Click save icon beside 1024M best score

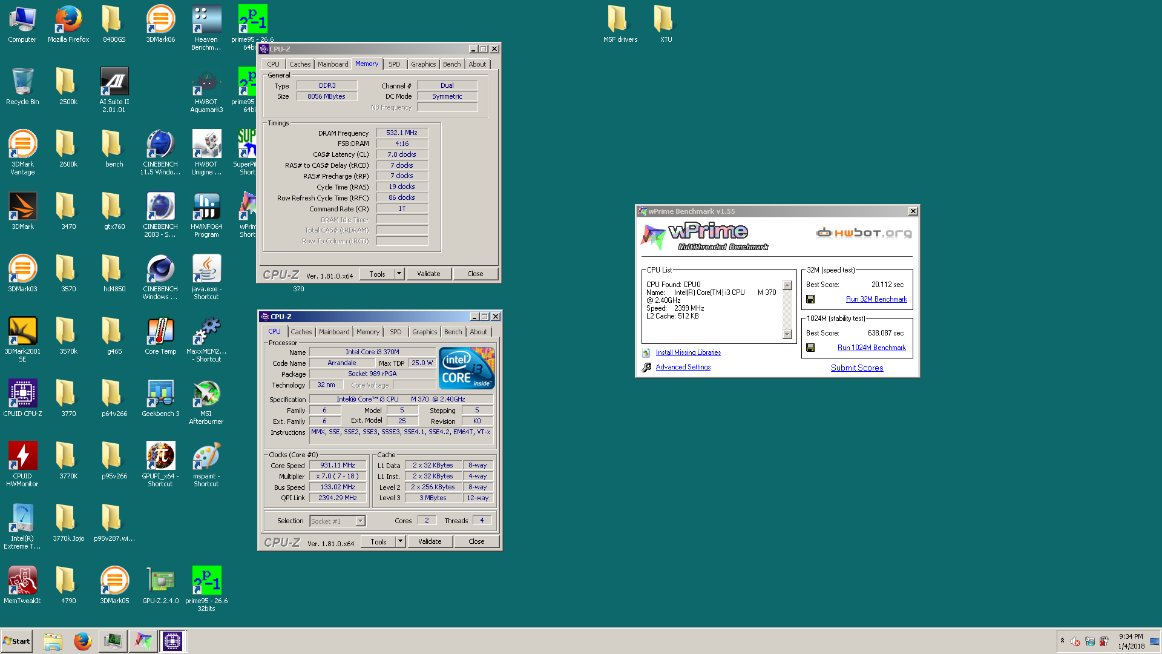pos(810,348)
